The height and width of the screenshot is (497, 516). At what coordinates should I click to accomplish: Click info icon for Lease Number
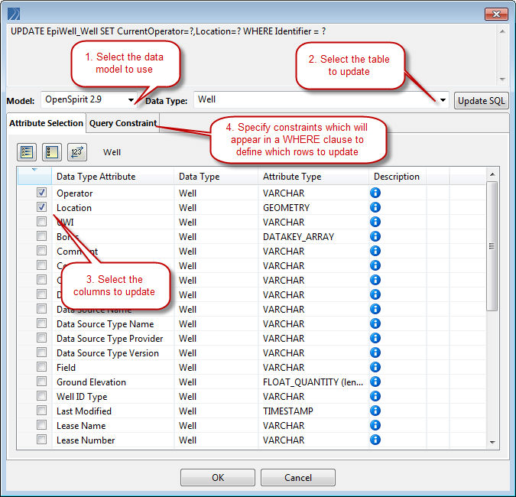pyautogui.click(x=375, y=440)
